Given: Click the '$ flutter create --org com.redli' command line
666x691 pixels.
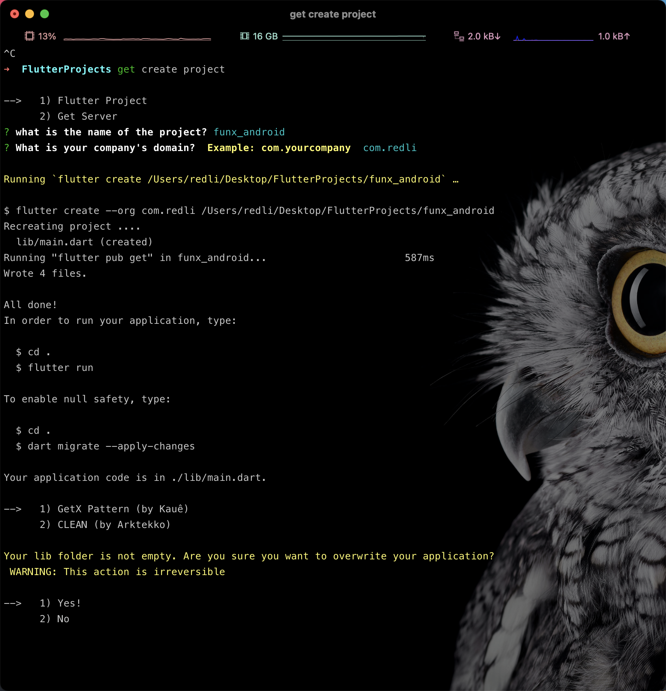Looking at the screenshot, I should coord(249,211).
